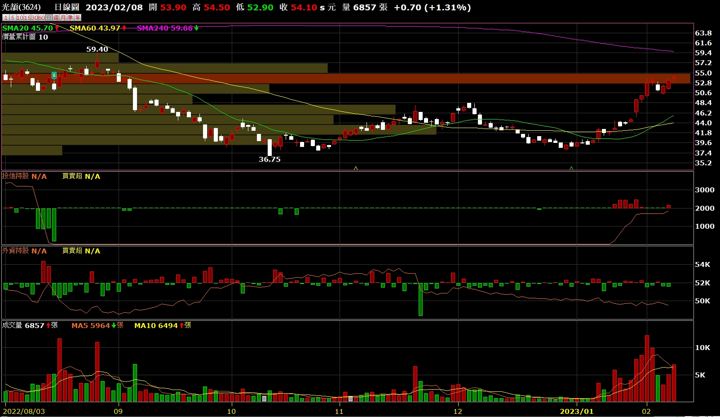Click the 外資持股 N/A panel label
The width and height of the screenshot is (720, 417).
(24, 251)
